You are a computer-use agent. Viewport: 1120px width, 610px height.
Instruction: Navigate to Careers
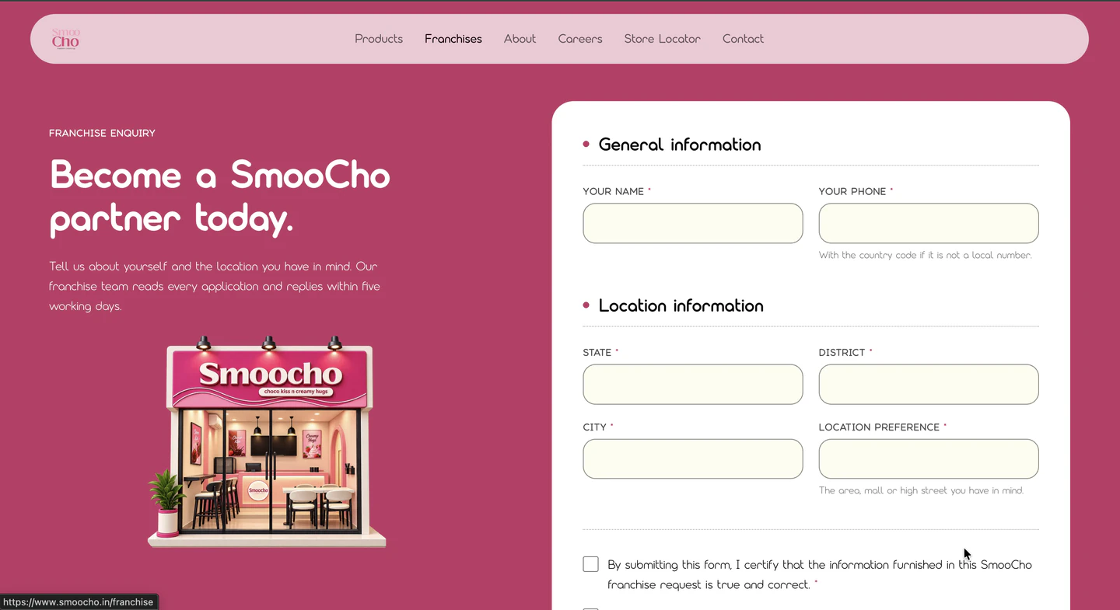coord(580,39)
